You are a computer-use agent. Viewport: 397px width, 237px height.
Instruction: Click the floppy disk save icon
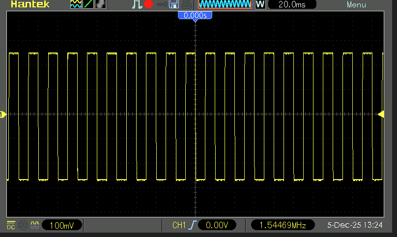(173, 5)
